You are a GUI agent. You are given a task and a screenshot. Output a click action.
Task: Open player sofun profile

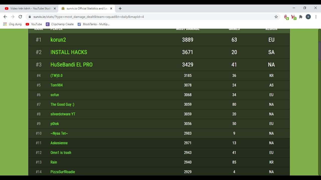pyautogui.click(x=55, y=95)
